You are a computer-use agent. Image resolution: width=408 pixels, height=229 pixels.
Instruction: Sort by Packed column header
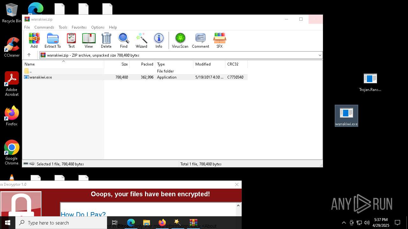pyautogui.click(x=142, y=64)
